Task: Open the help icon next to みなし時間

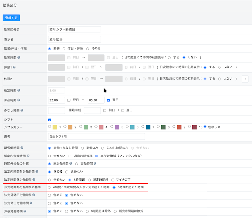Action: (22, 110)
